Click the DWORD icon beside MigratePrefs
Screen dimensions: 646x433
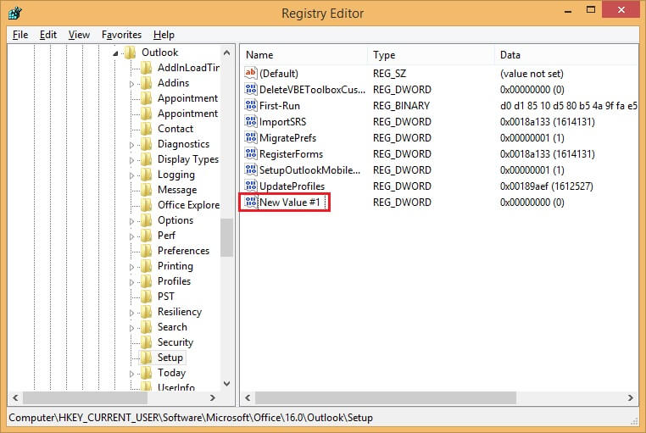tap(250, 137)
